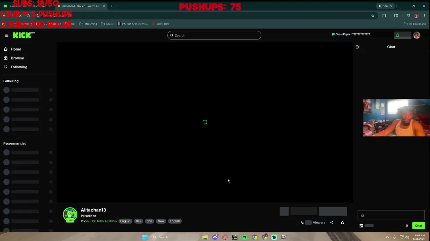
Task: Focus the Kick search field
Action: pyautogui.click(x=214, y=35)
